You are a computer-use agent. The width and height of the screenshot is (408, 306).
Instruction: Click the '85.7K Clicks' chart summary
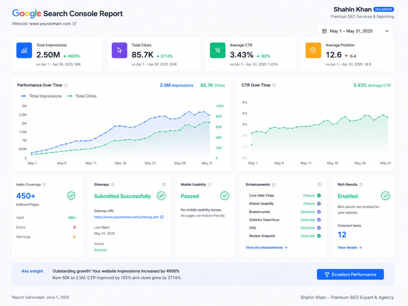tap(212, 85)
